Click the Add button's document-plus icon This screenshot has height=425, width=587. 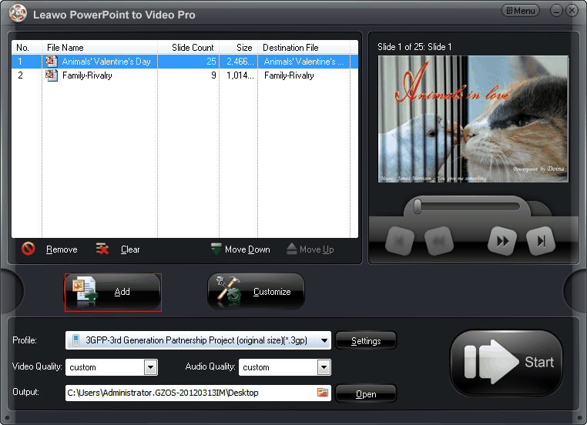(x=84, y=289)
